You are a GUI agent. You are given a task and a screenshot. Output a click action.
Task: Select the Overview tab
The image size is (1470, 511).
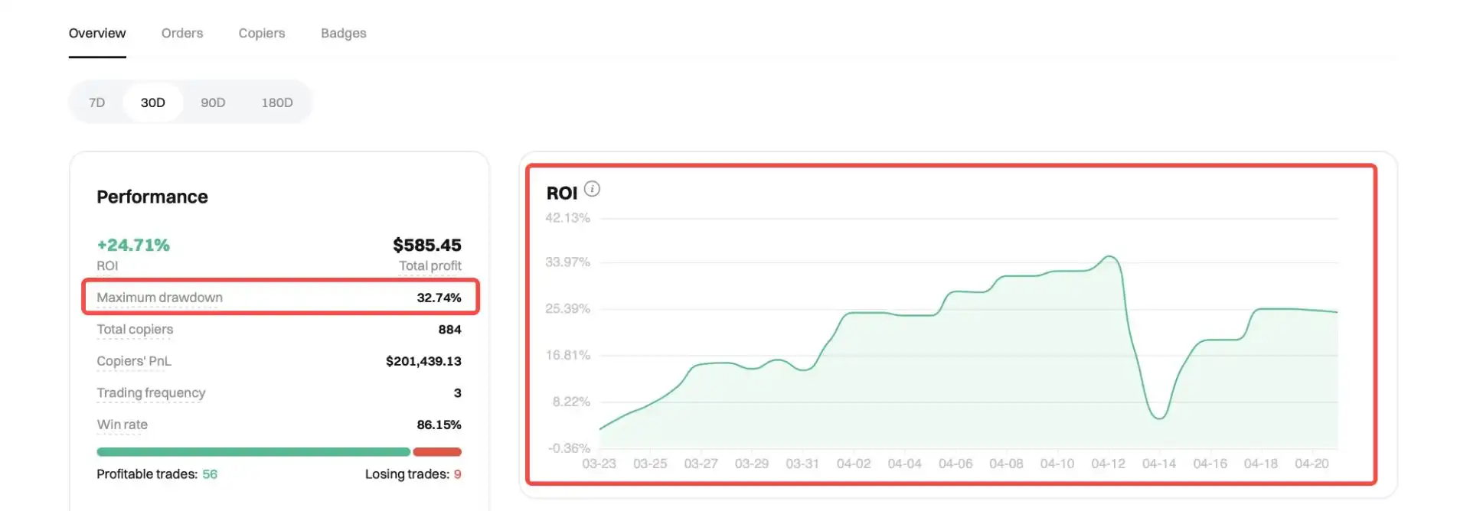coord(97,33)
